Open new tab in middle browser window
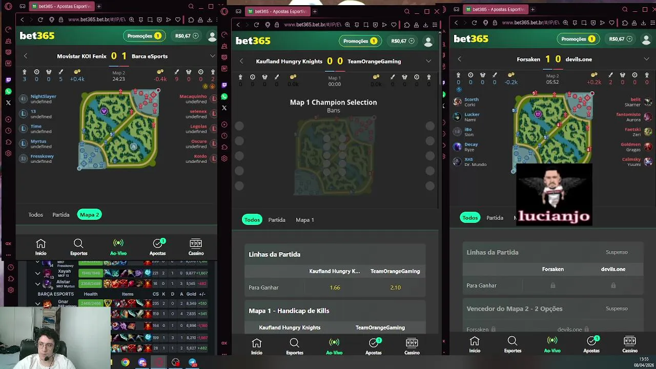This screenshot has width=656, height=369. 315,11
